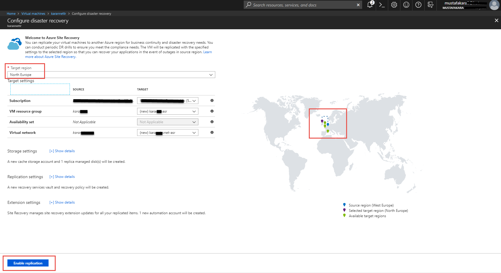Click Configure disaster recovery breadcrumb text
The height and width of the screenshot is (273, 501).
coord(91,14)
